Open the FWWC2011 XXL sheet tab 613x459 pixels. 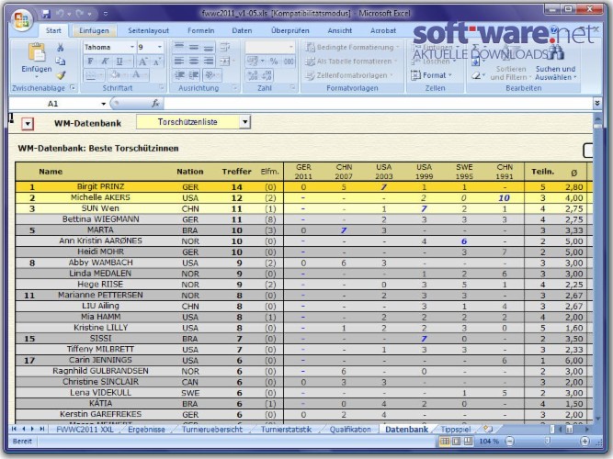[85, 430]
